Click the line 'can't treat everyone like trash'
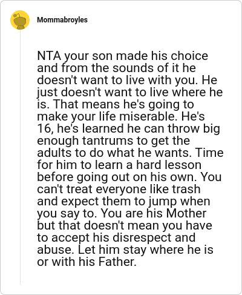The width and height of the screenshot is (242, 295). [x=119, y=189]
